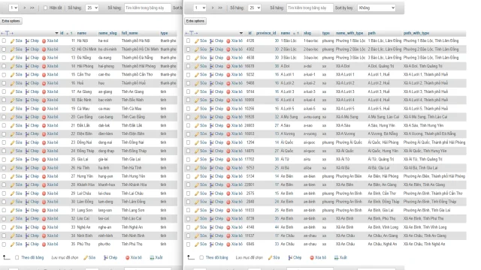This screenshot has width=481, height=270.
Task: Click the copy icon for the Xã A Vương row
Action: pos(212,134)
